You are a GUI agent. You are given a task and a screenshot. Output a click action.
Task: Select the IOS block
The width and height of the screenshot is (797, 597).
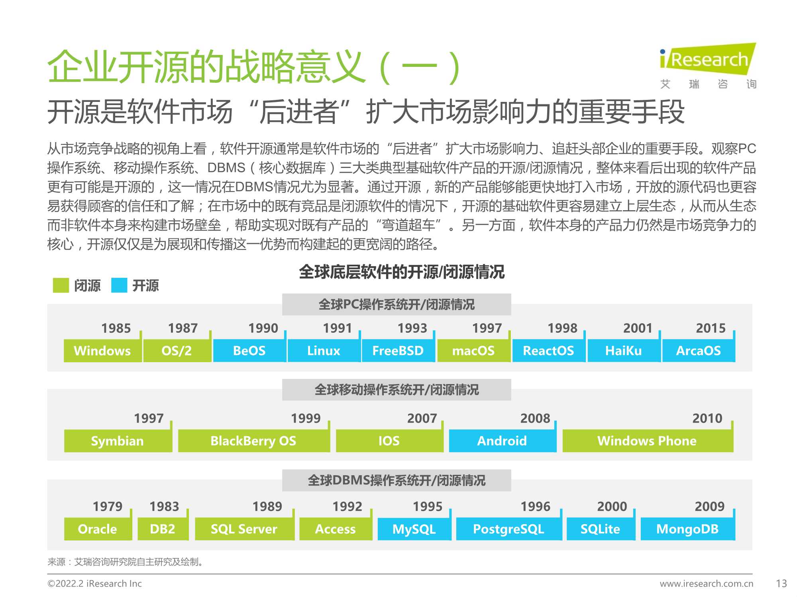(389, 441)
